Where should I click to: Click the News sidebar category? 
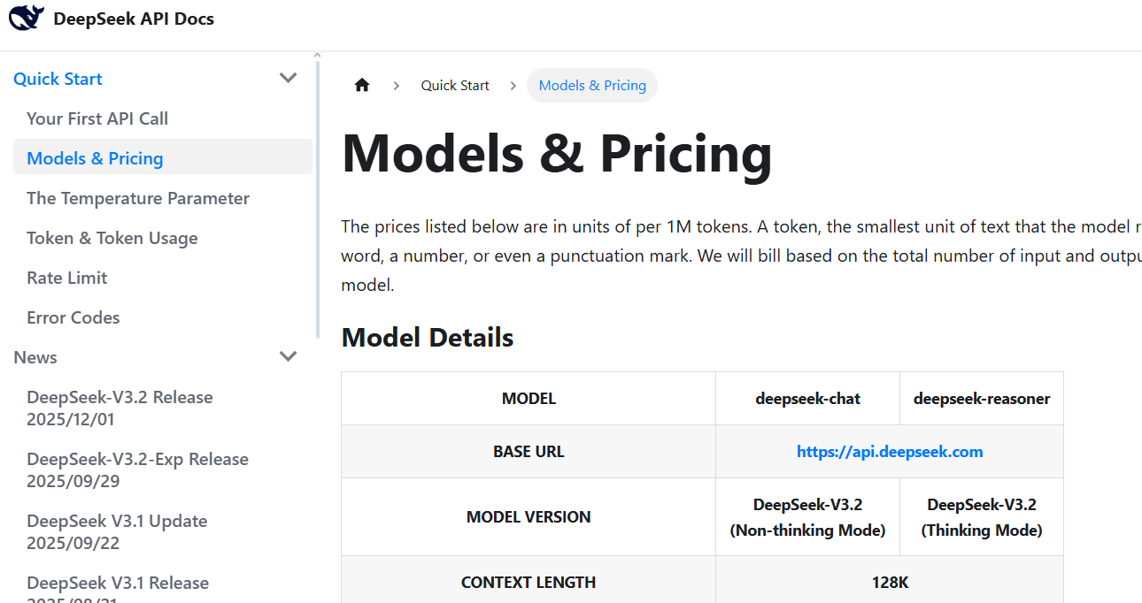pos(35,357)
